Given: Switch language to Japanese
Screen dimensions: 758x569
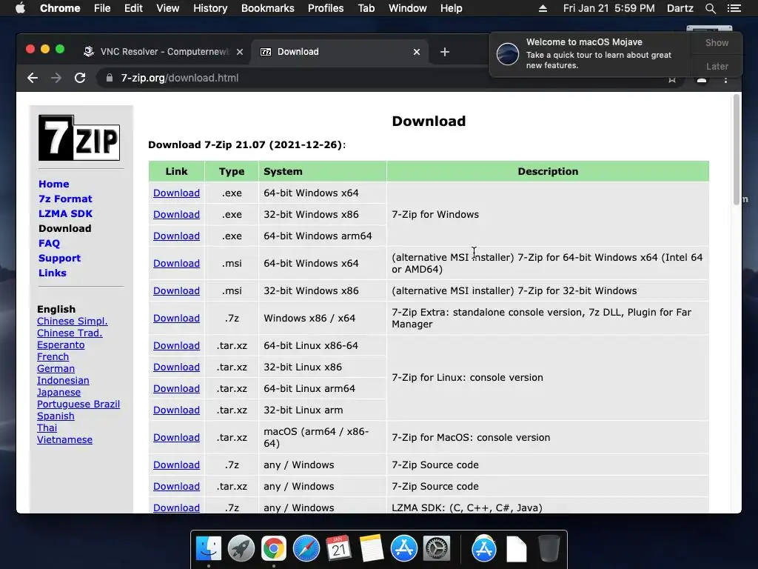Looking at the screenshot, I should point(59,393).
